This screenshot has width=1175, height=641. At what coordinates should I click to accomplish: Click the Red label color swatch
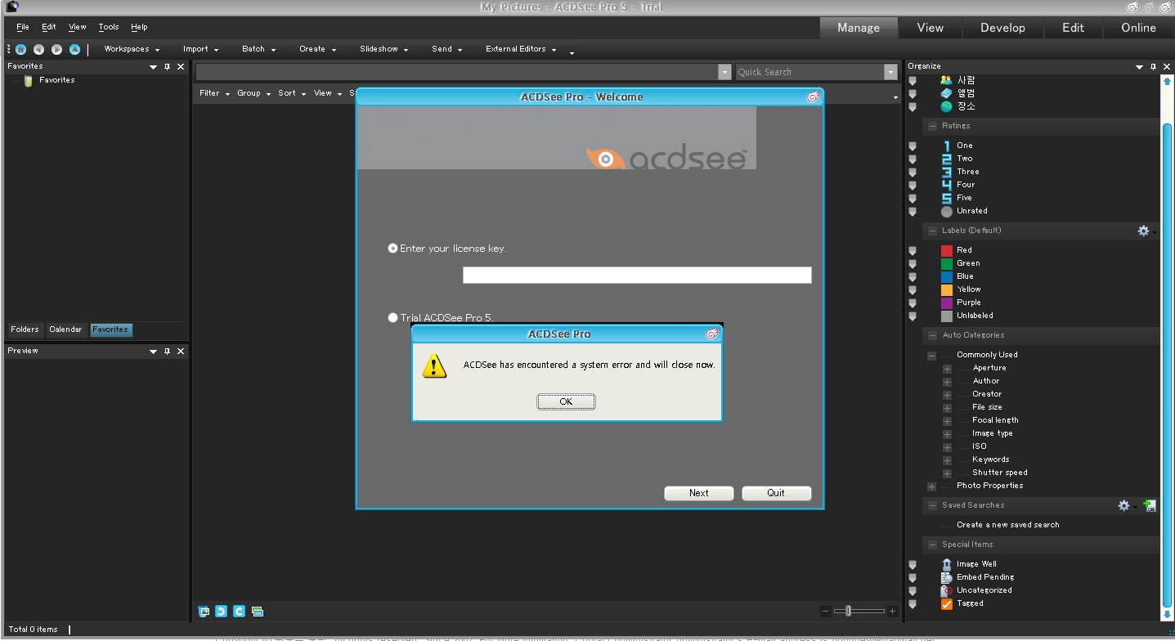click(x=947, y=250)
